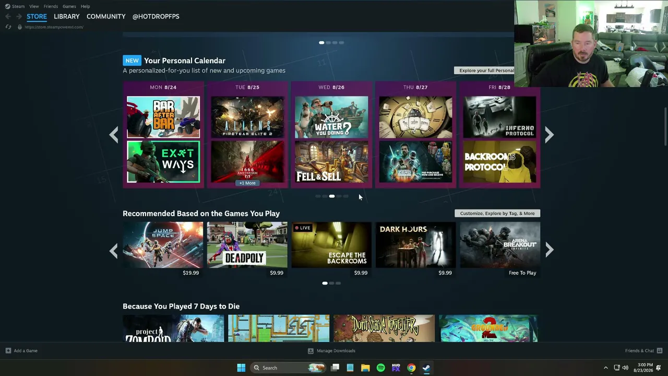The image size is (668, 376).
Task: Open the Don't Starve Together thumbnail
Action: [384, 328]
